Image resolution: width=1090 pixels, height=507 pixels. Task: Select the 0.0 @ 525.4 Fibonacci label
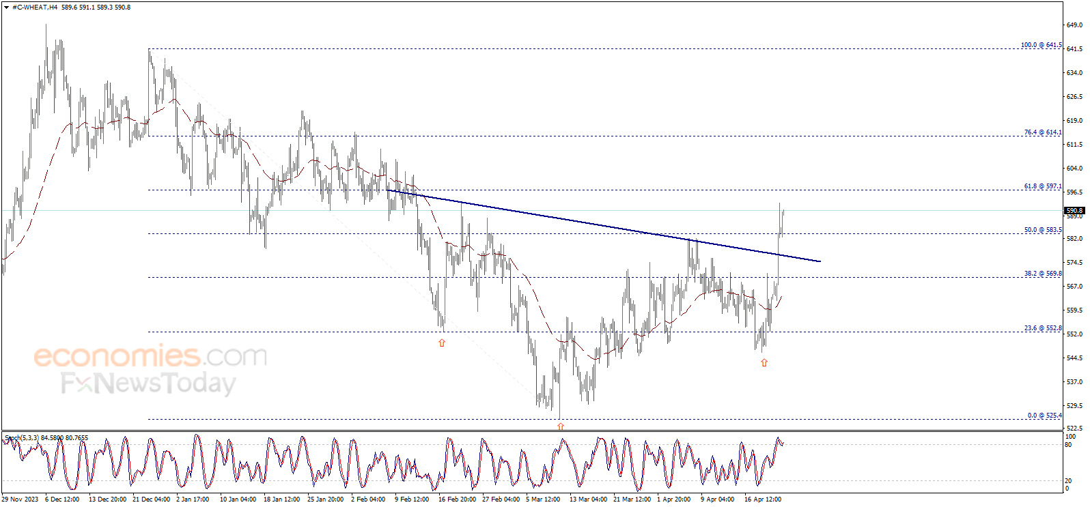(1045, 416)
